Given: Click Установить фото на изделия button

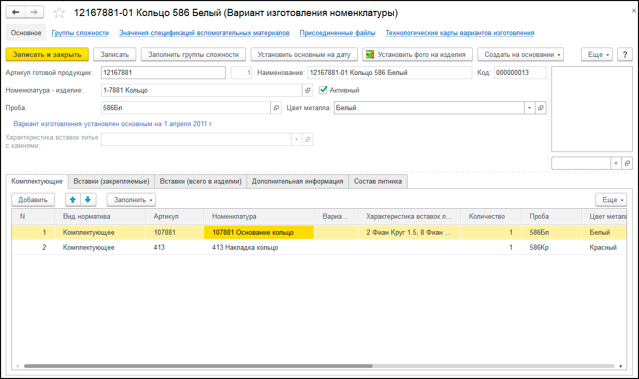Looking at the screenshot, I should coord(417,54).
